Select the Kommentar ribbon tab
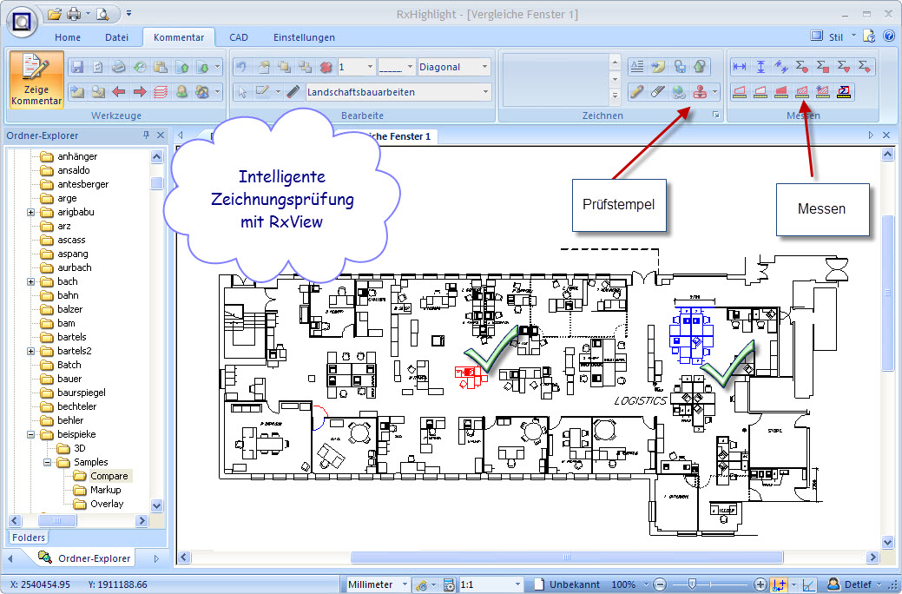 tap(179, 37)
